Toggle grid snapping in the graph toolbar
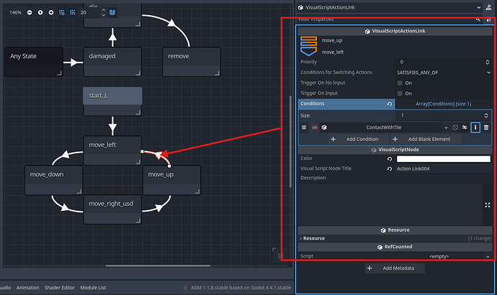 (x=60, y=13)
